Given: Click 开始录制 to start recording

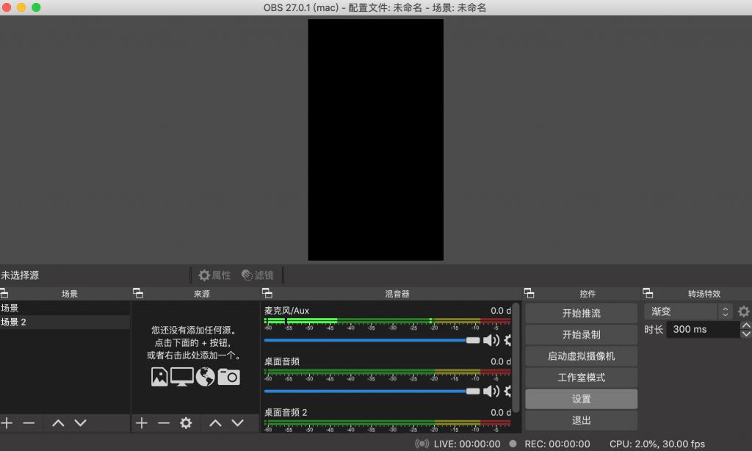Looking at the screenshot, I should (582, 334).
